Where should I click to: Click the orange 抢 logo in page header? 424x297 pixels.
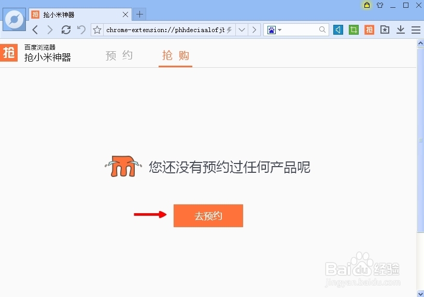click(9, 53)
